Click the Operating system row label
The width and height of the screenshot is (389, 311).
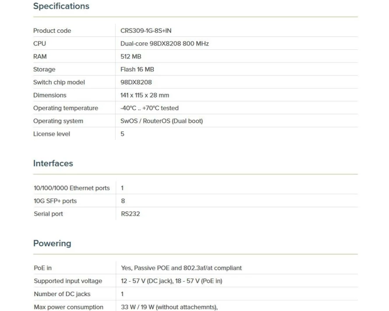(x=58, y=121)
